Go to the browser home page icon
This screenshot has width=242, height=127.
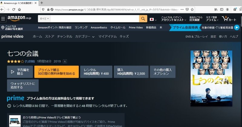19,9
